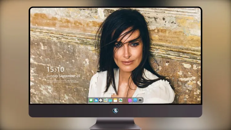Open the yellow Notes app in dock

(x=115, y=100)
